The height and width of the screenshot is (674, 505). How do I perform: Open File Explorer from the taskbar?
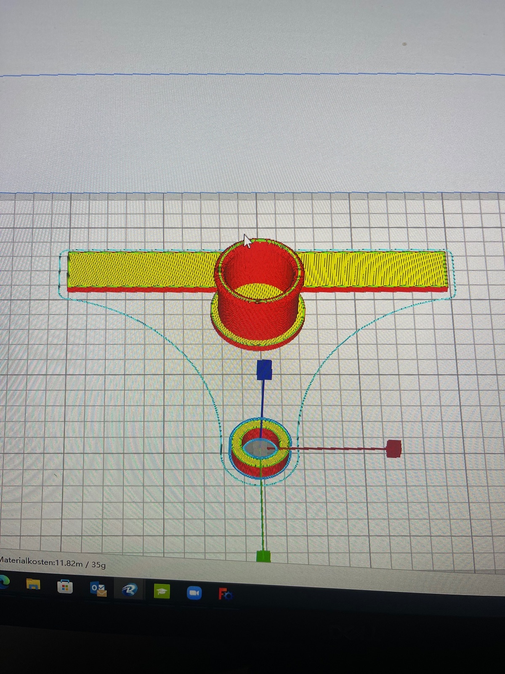[x=33, y=584]
